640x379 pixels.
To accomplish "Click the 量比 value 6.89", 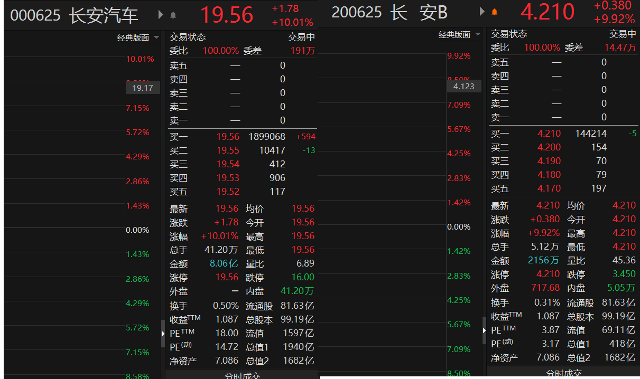I will click(305, 264).
